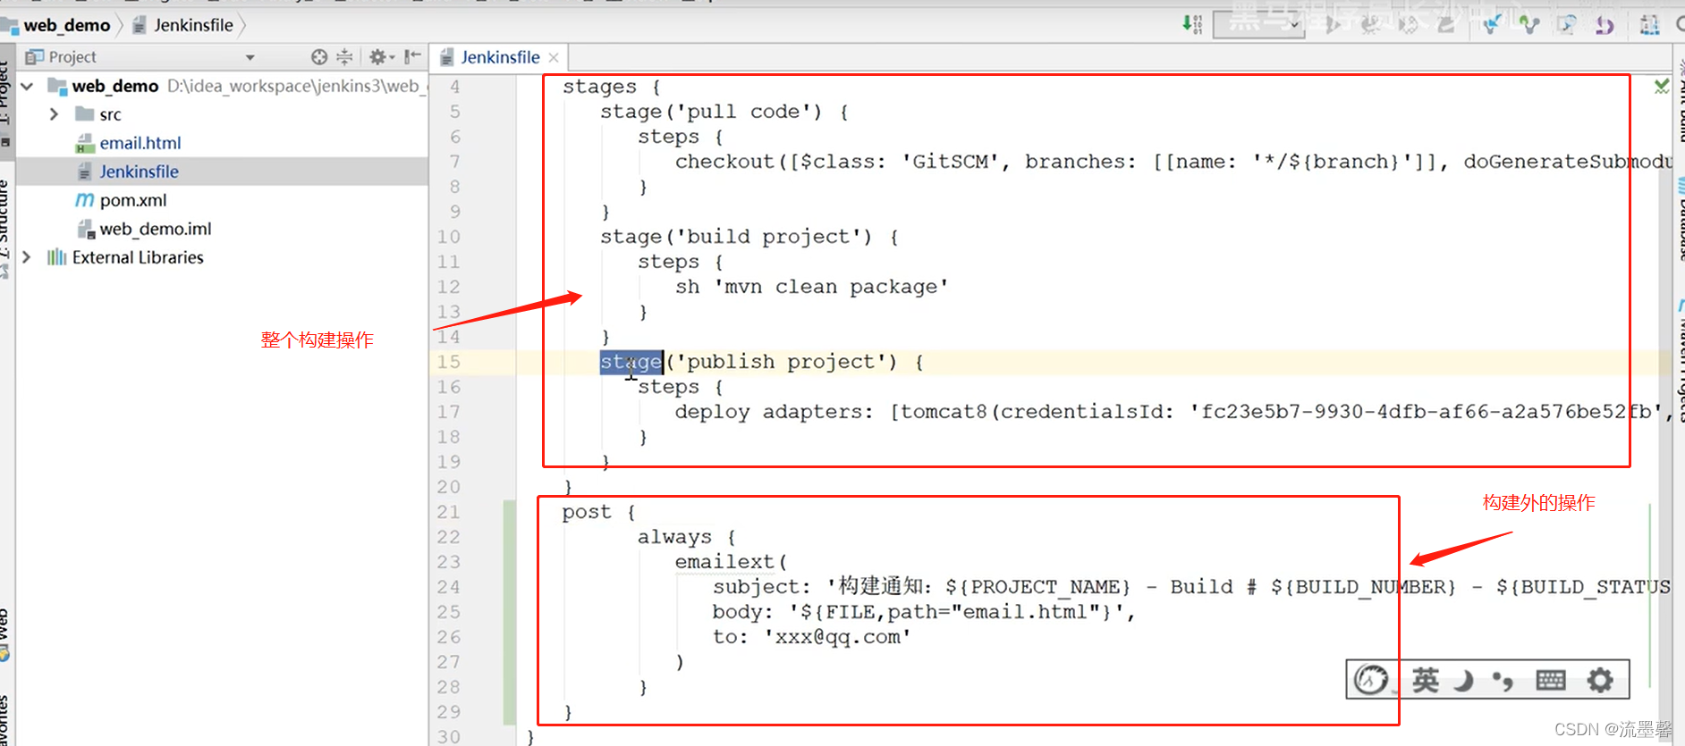Toggle IME punctuation mode icon

pyautogui.click(x=1503, y=682)
